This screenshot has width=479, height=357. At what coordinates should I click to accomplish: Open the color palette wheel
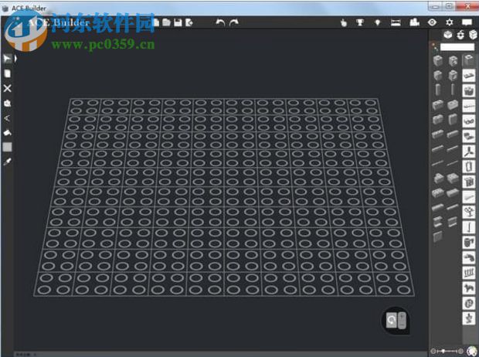click(x=472, y=351)
